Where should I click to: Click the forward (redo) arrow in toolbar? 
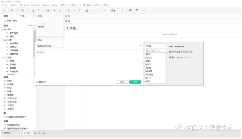click(17, 10)
